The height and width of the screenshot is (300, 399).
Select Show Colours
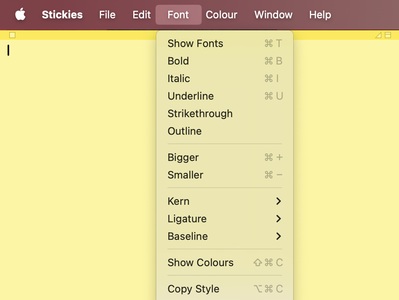[x=200, y=263]
